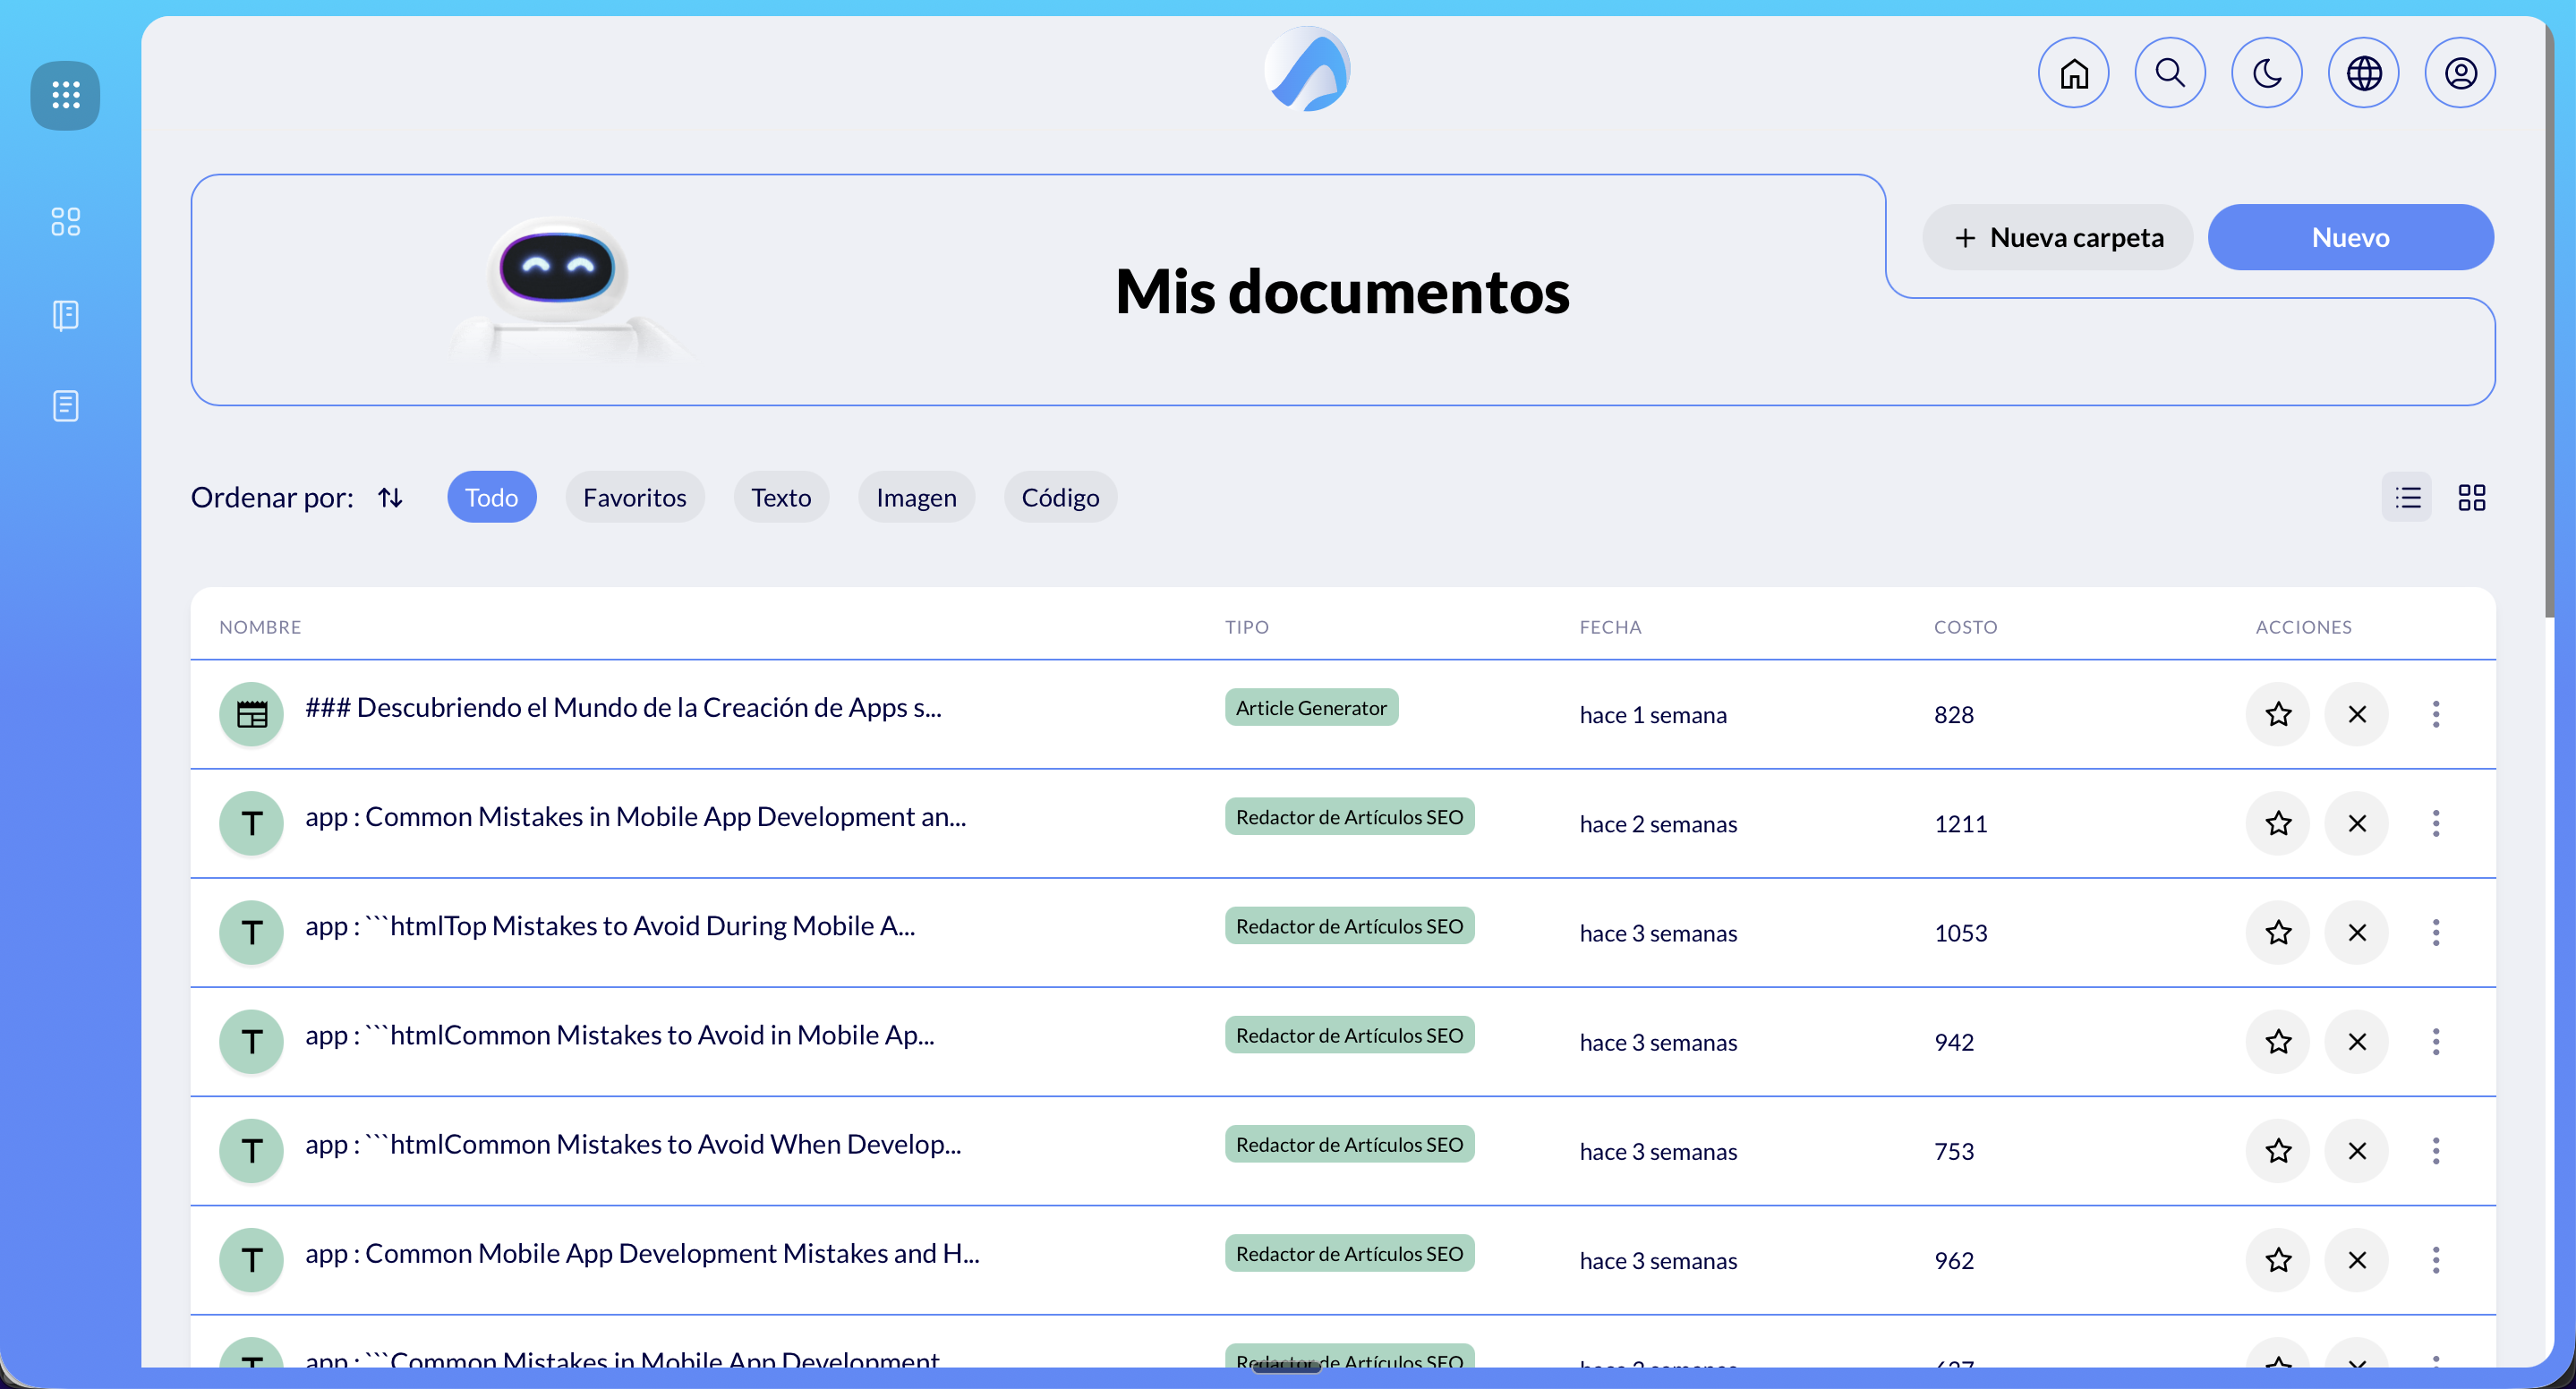Favorite the Article Generator document with star
This screenshot has height=1389, width=2576.
[2278, 714]
